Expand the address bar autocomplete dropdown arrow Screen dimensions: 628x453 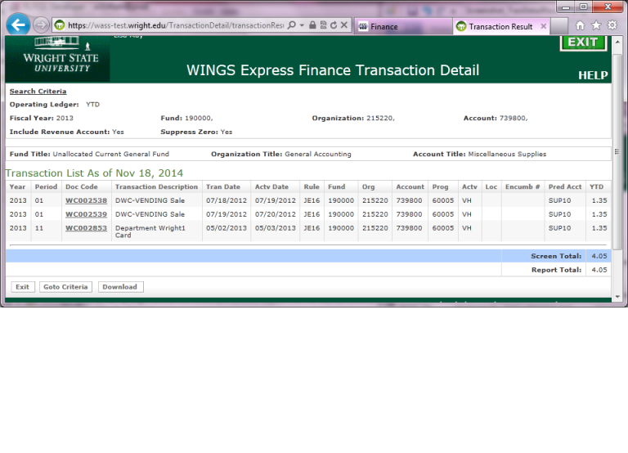[302, 25]
